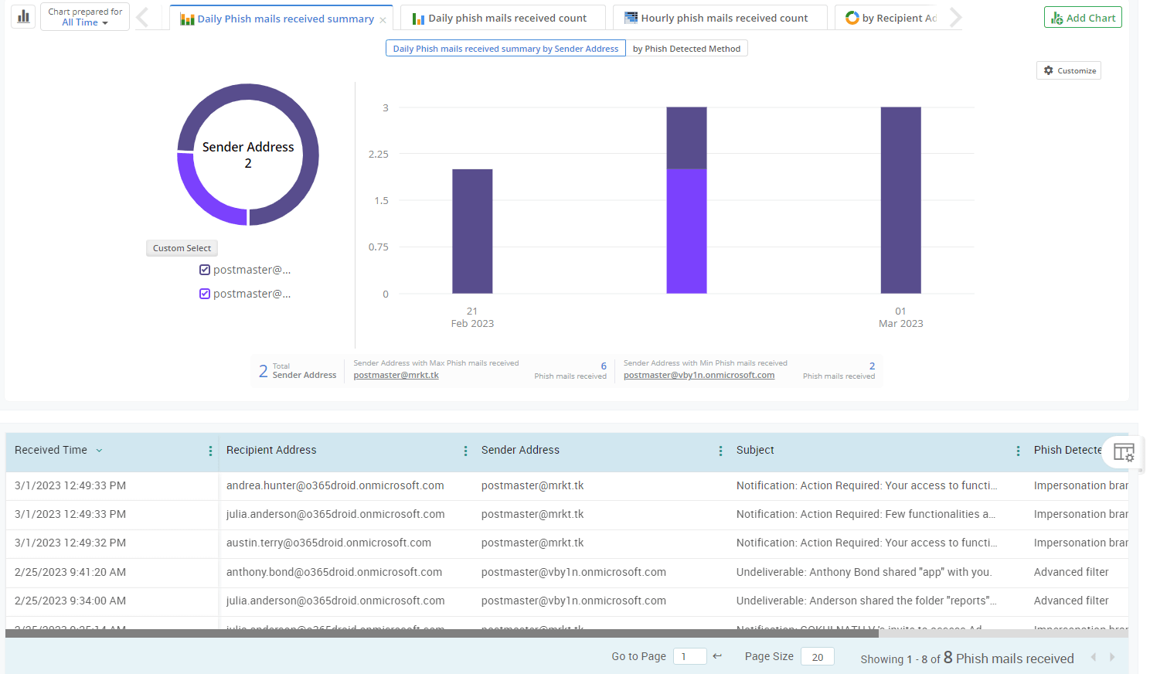Open table column settings gear icon
1150x674 pixels.
tap(1123, 452)
